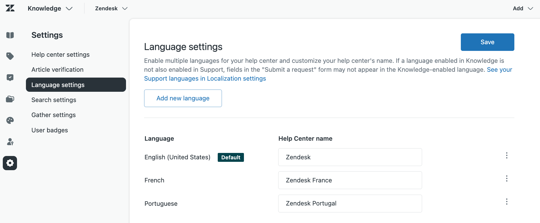Open the folders icon in sidebar

click(x=10, y=99)
